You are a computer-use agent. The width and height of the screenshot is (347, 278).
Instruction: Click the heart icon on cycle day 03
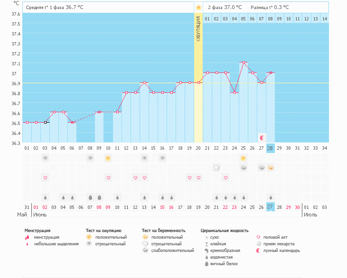pyautogui.click(x=45, y=178)
